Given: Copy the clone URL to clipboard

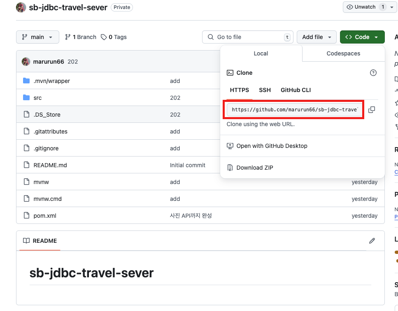Looking at the screenshot, I should 371,110.
